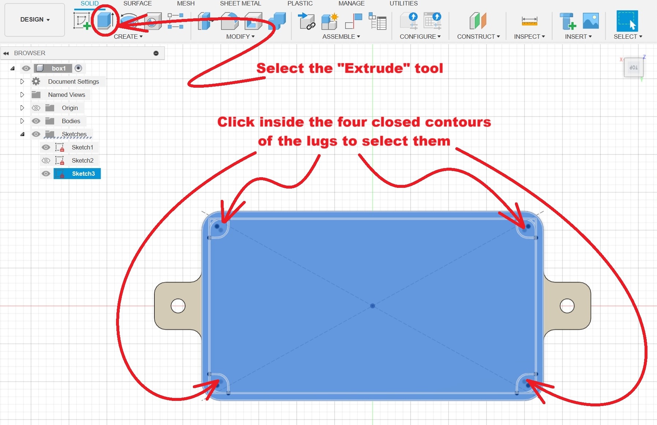657x425 pixels.
Task: Click the Select tool icon
Action: coord(627,21)
